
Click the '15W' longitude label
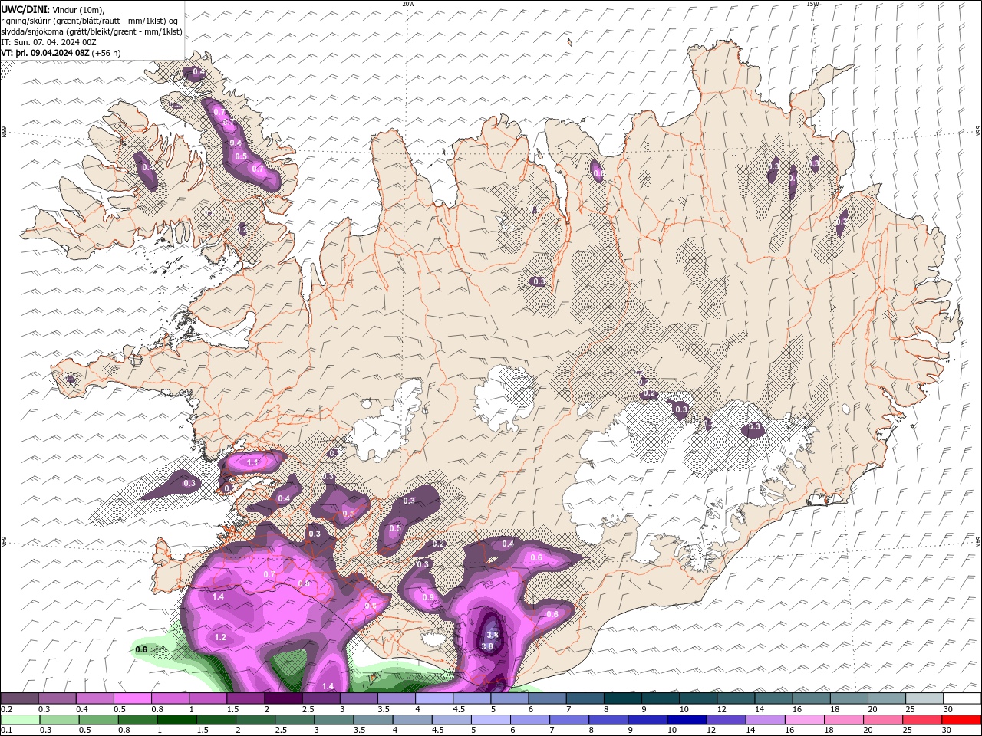point(812,4)
